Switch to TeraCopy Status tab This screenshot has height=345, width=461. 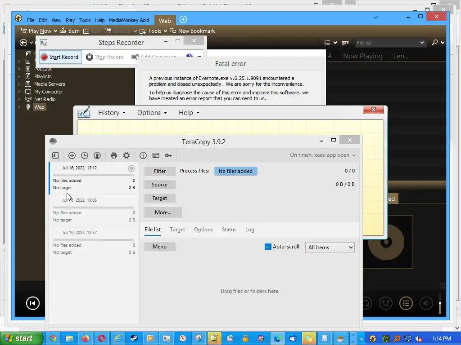click(229, 230)
